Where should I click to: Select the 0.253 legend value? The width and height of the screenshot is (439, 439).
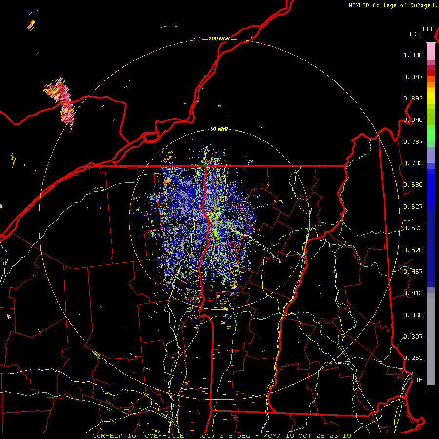(413, 358)
